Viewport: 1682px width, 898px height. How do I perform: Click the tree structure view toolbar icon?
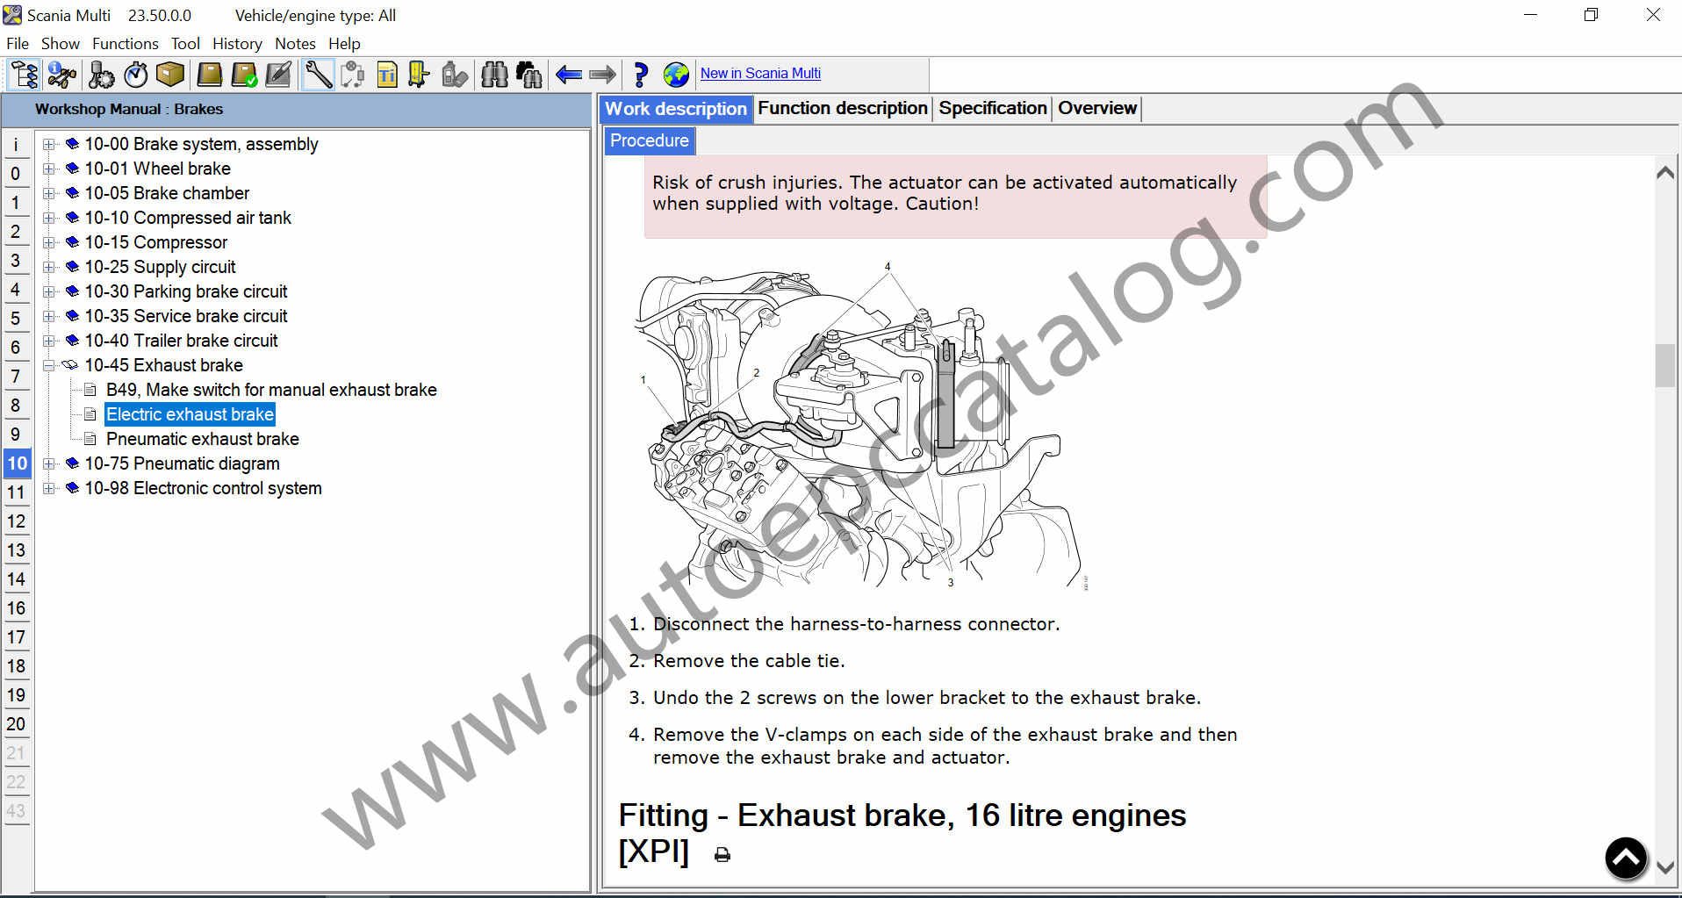click(24, 75)
